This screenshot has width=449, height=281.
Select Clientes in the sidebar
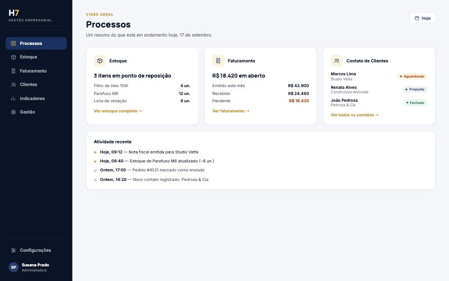36,85
